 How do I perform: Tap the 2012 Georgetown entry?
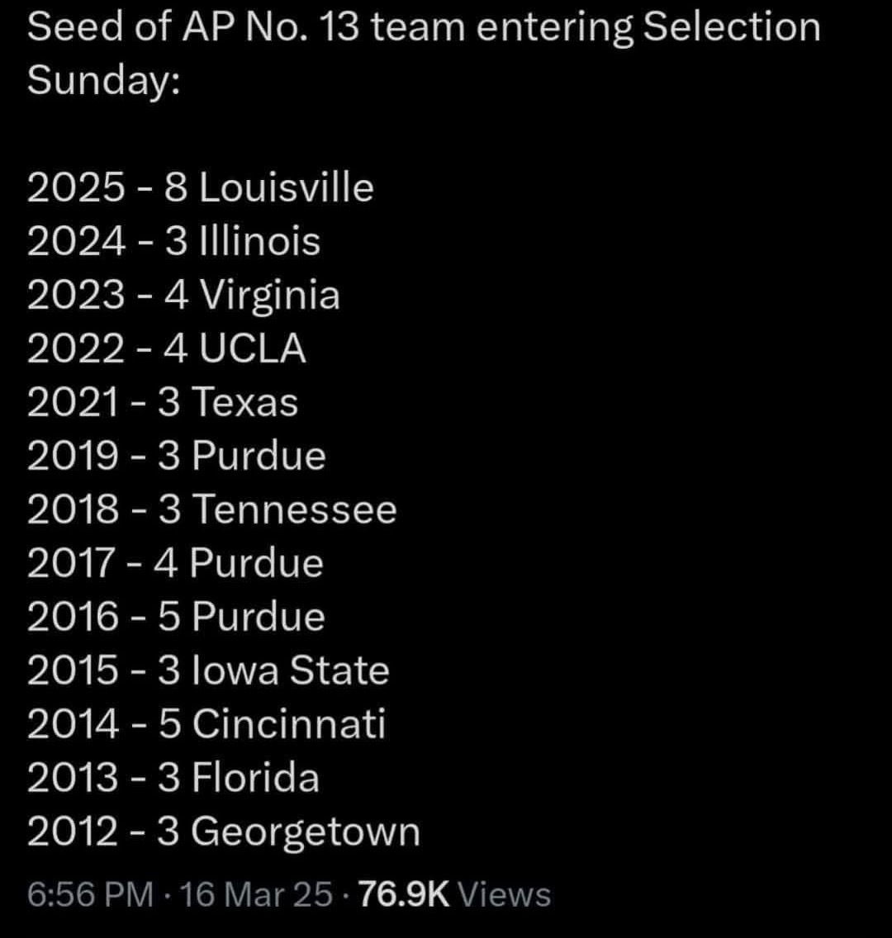click(223, 831)
